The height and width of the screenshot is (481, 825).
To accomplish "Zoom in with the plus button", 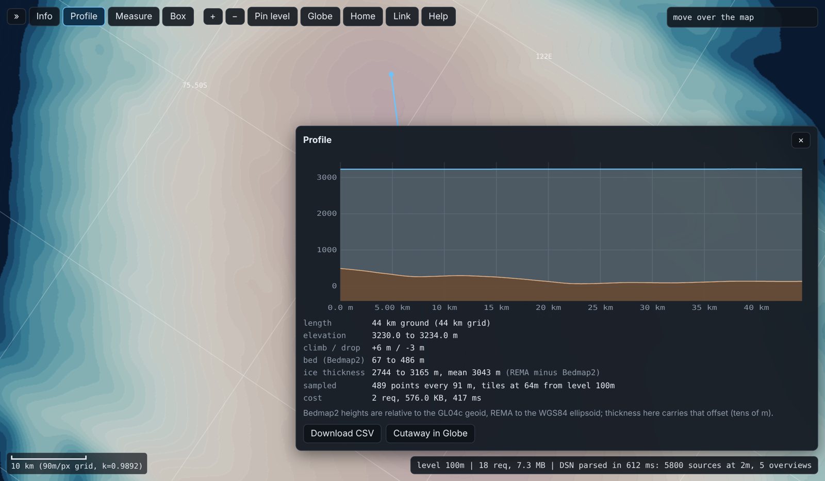I will [x=213, y=16].
